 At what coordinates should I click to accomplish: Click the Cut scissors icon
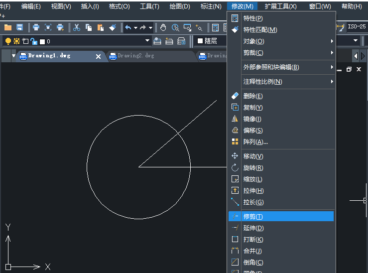pos(77,27)
